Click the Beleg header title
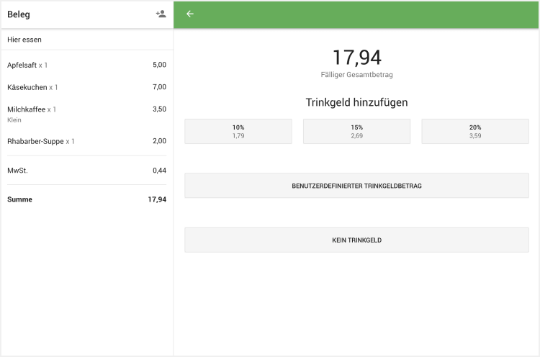This screenshot has width=540, height=357. pos(19,14)
